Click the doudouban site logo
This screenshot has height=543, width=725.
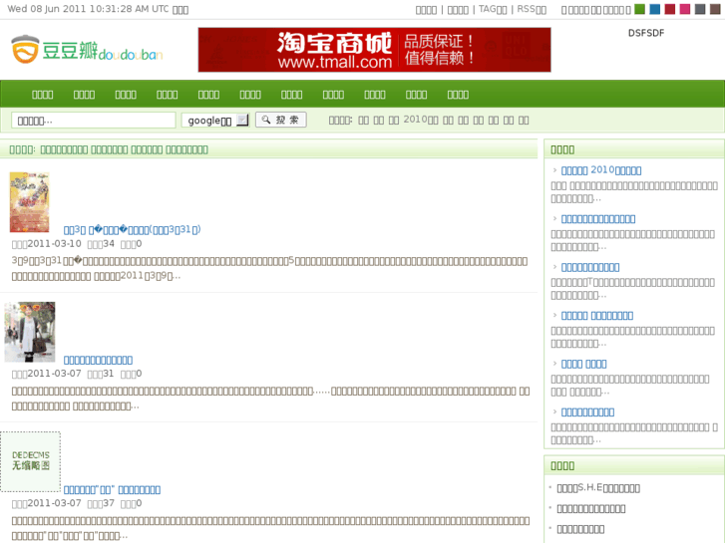coord(87,50)
